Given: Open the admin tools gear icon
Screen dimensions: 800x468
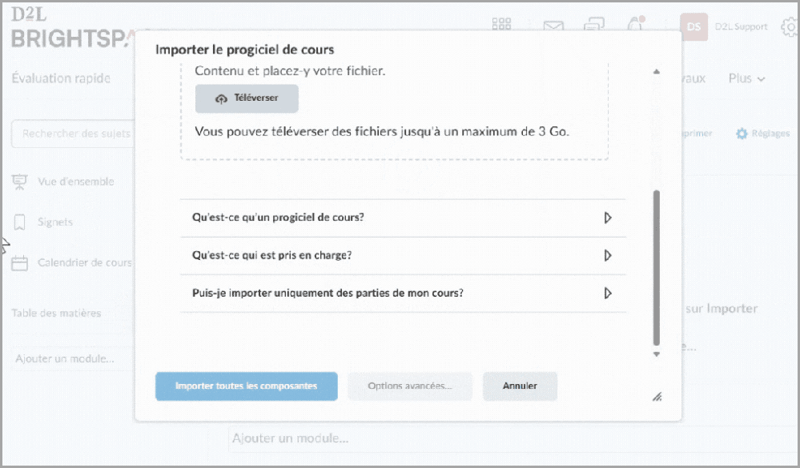Looking at the screenshot, I should (x=790, y=26).
